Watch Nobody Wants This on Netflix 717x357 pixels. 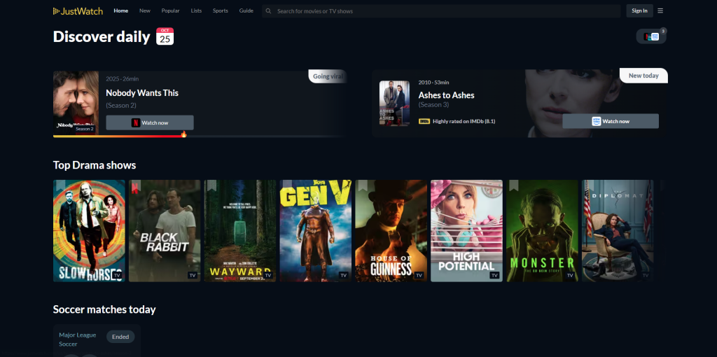tap(150, 122)
